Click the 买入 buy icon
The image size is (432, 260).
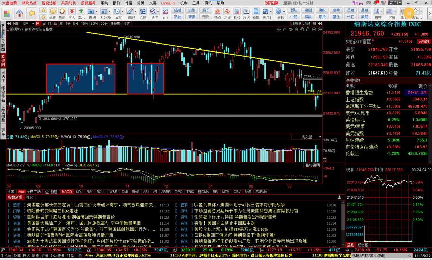pos(72,13)
